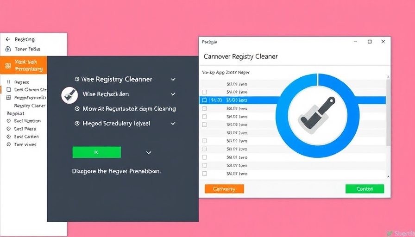Tick the checkbox just above the highlighted row
The width and height of the screenshot is (415, 237).
204,92
